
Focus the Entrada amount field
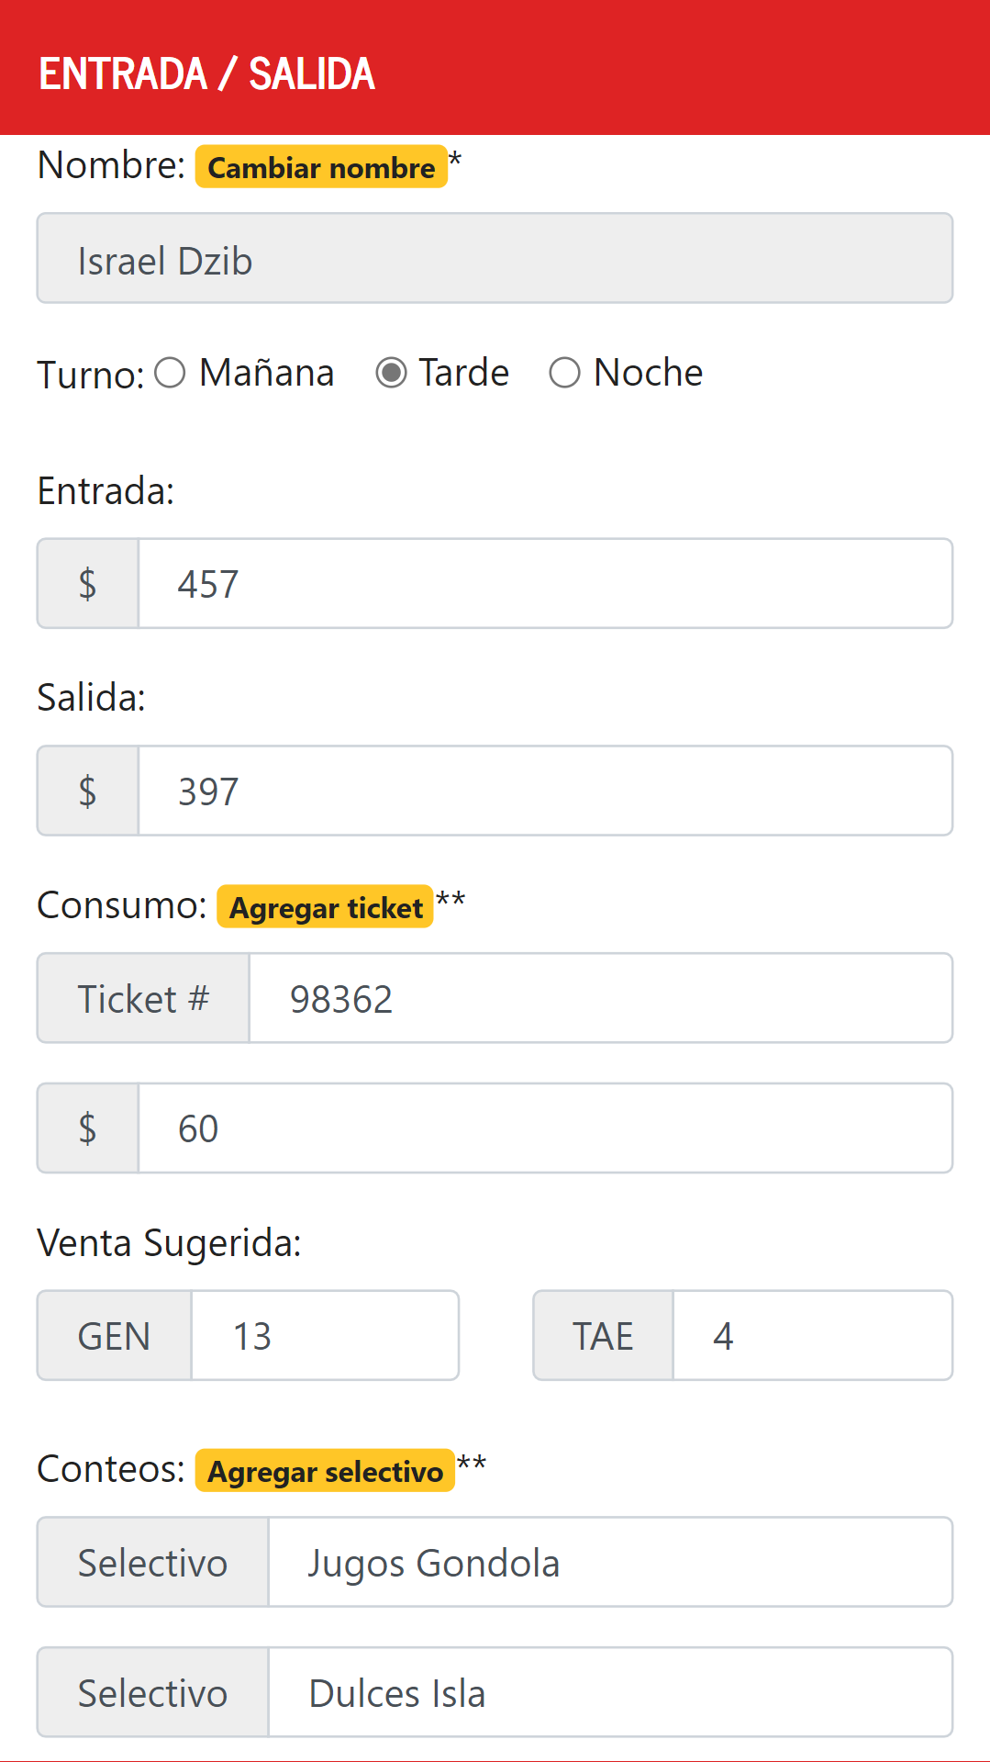545,584
